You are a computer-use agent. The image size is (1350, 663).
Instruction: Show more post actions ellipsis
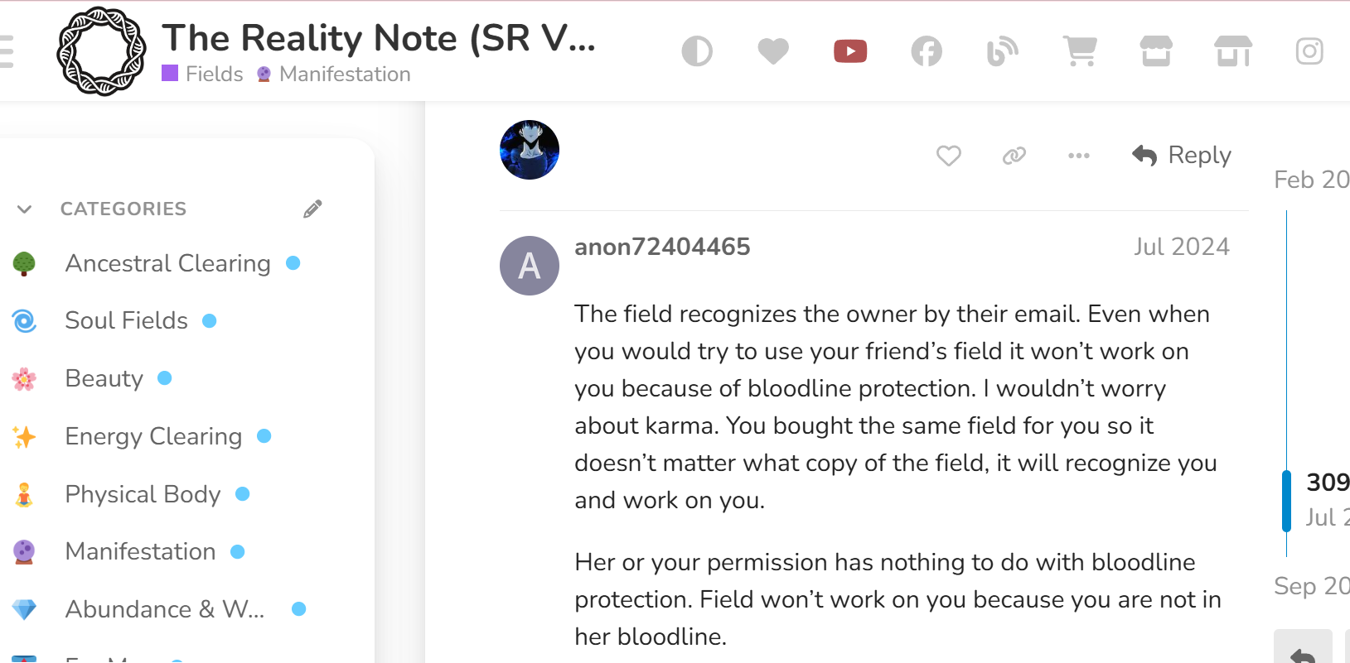[1079, 156]
